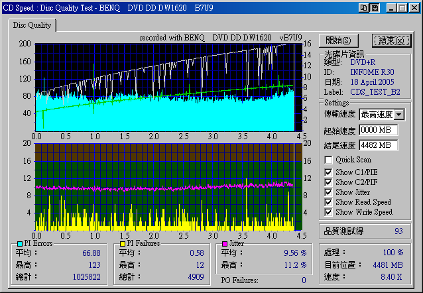Image resolution: width=423 pixels, height=293 pixels.
Task: Click the save (floppy disk) icon
Action: click(x=375, y=7)
